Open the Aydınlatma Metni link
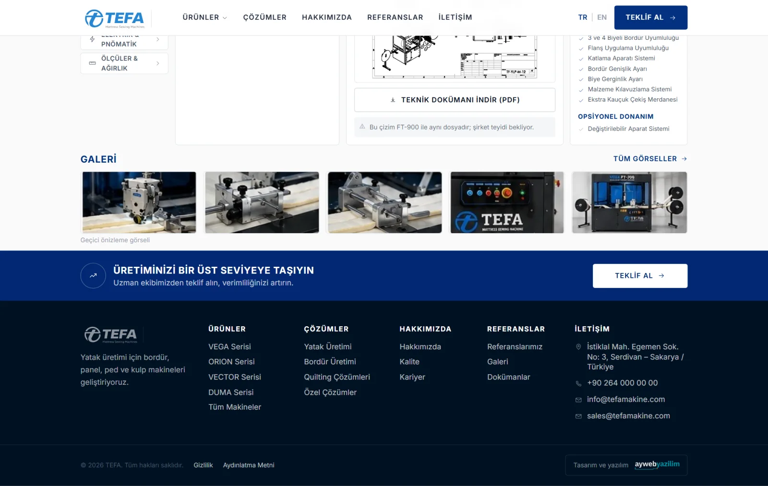The height and width of the screenshot is (486, 768). click(x=249, y=465)
